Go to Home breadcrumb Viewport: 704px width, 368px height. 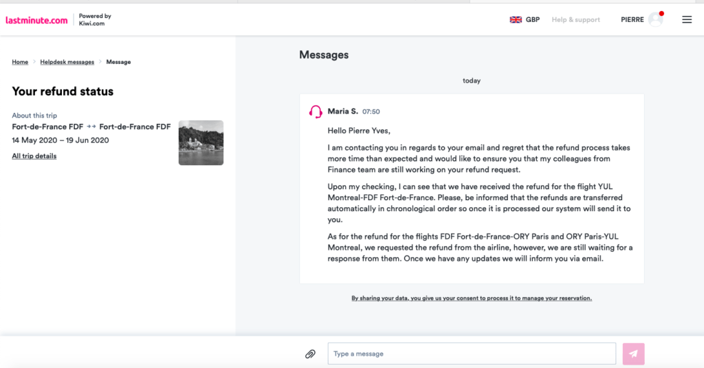pos(20,62)
